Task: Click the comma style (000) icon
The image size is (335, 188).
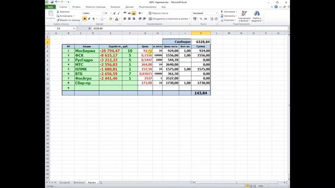Action: click(x=206, y=19)
